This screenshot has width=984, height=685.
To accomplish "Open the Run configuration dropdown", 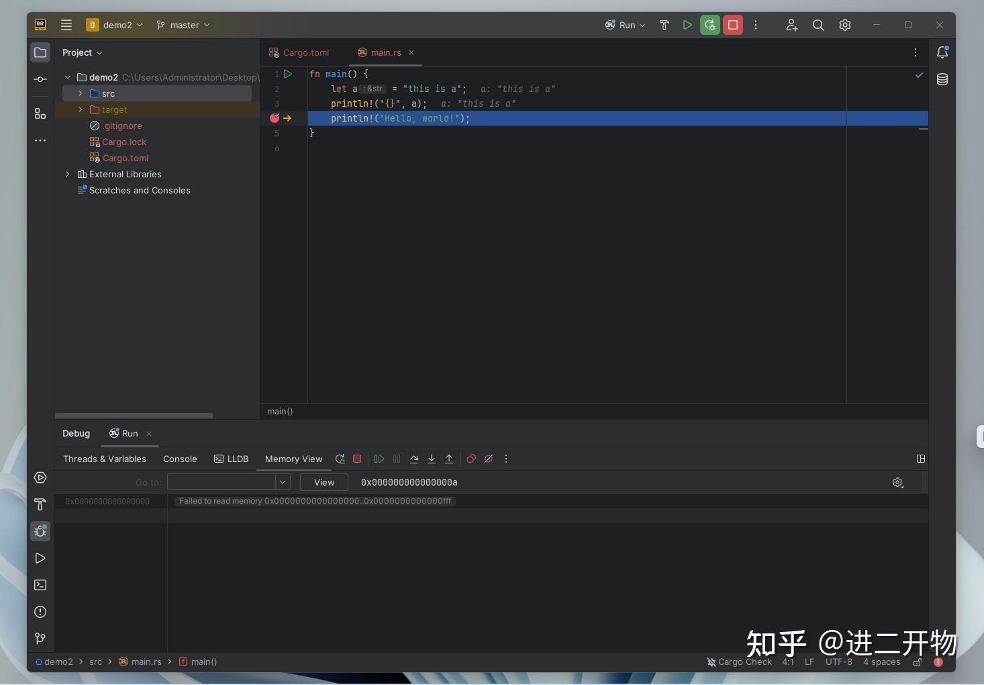I will click(627, 25).
